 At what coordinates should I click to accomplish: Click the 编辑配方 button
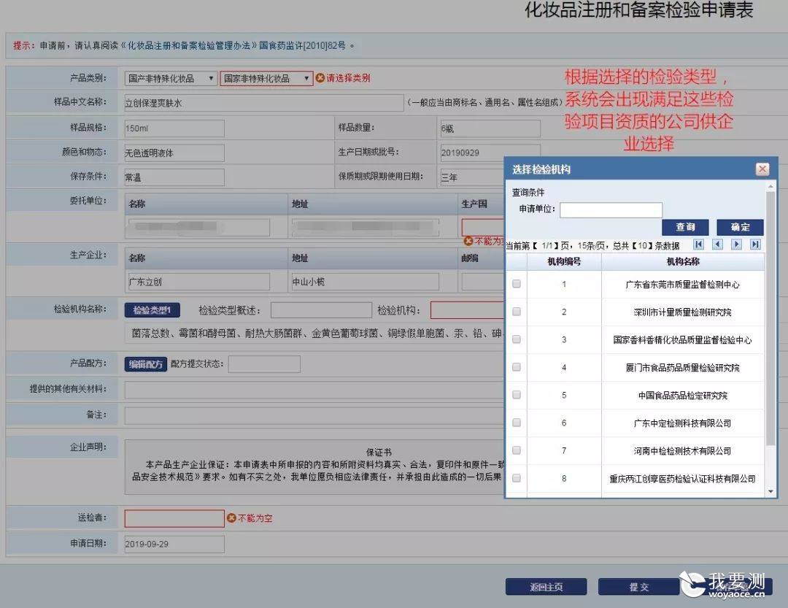pos(146,364)
